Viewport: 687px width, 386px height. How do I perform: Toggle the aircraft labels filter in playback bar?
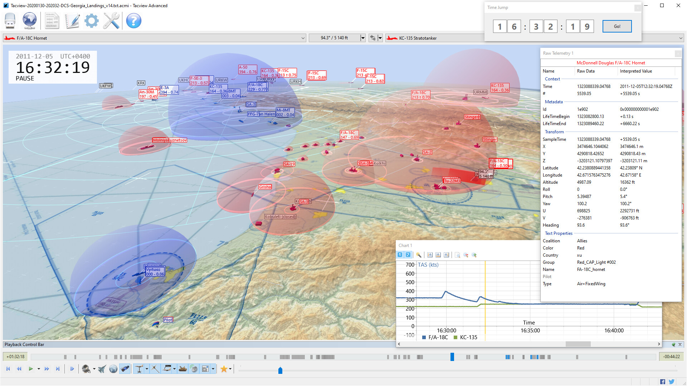(x=167, y=368)
